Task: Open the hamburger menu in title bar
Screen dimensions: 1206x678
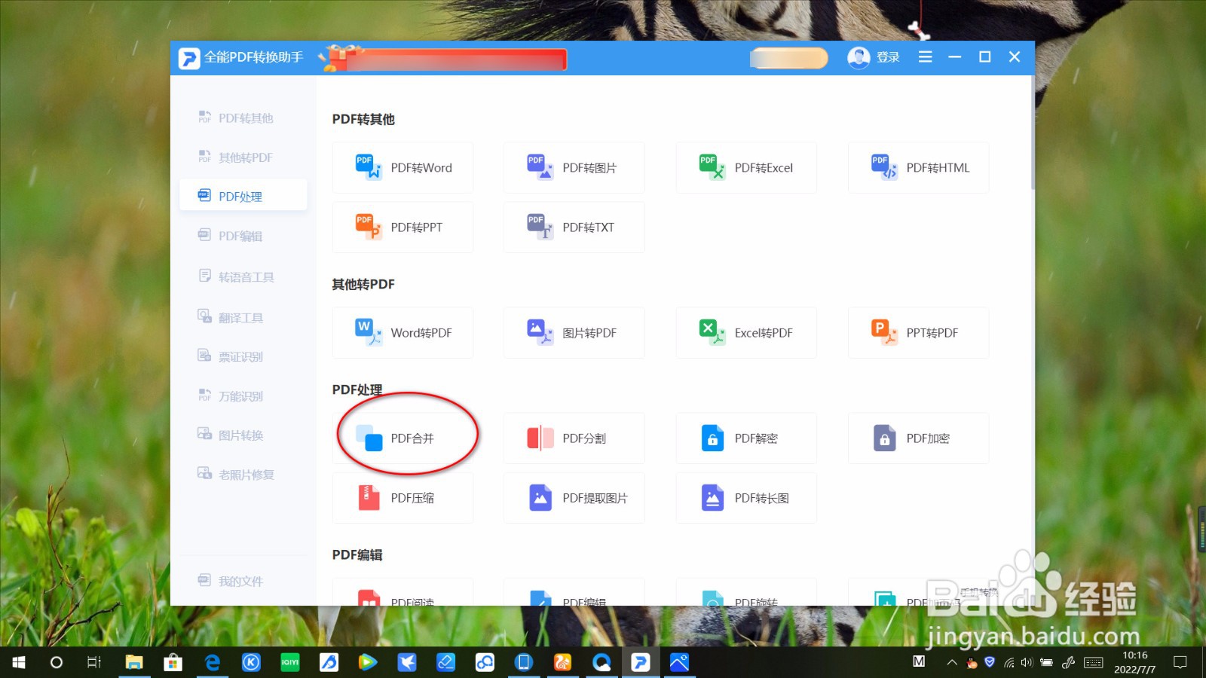Action: tap(926, 57)
